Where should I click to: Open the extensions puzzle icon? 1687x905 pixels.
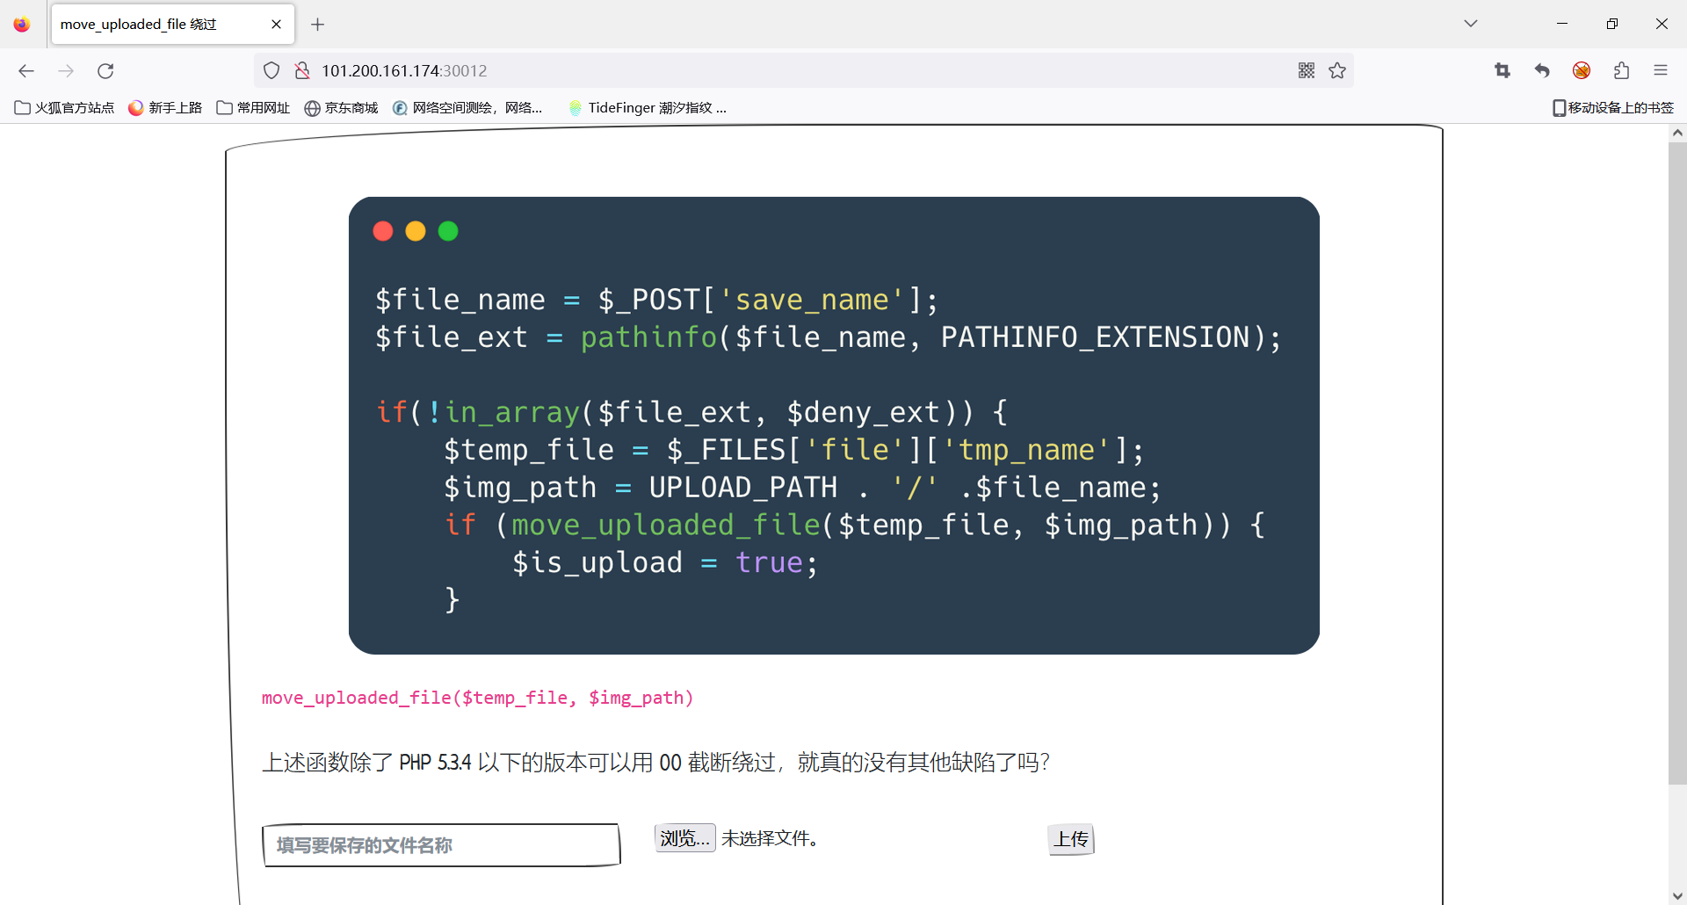click(x=1622, y=70)
